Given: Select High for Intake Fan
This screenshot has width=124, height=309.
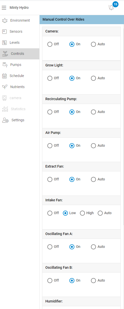Looking at the screenshot, I should pyautogui.click(x=82, y=213).
